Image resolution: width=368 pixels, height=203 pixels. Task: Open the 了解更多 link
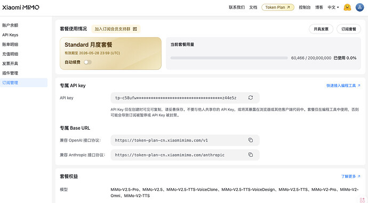350,176
